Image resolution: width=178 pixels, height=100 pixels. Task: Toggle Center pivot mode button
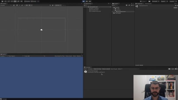[27, 1]
